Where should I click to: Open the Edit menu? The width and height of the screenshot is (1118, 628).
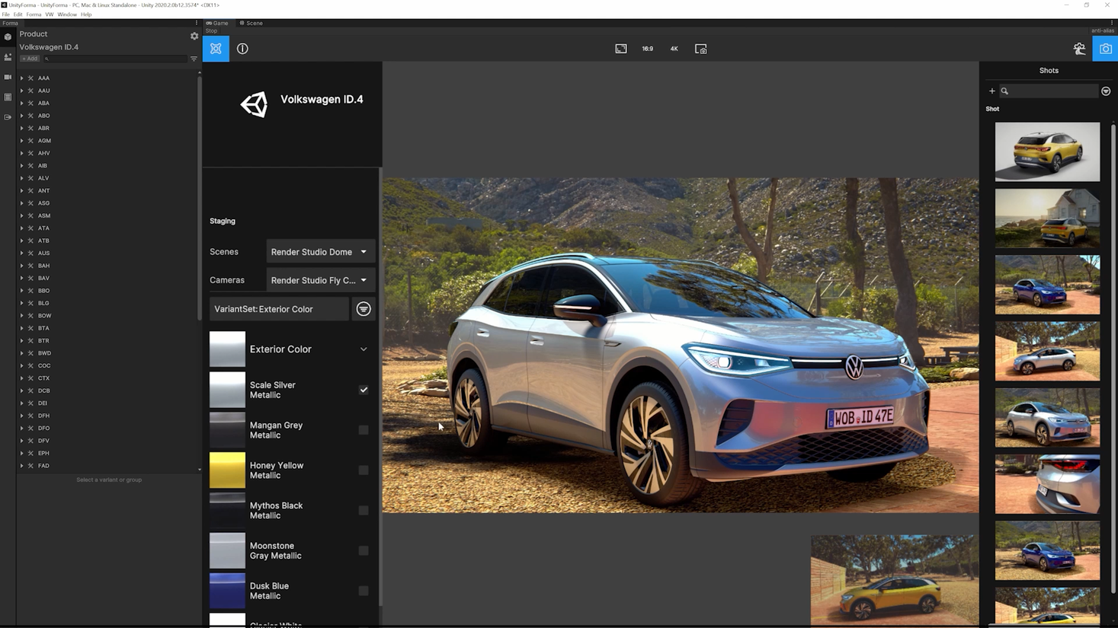pyautogui.click(x=18, y=14)
